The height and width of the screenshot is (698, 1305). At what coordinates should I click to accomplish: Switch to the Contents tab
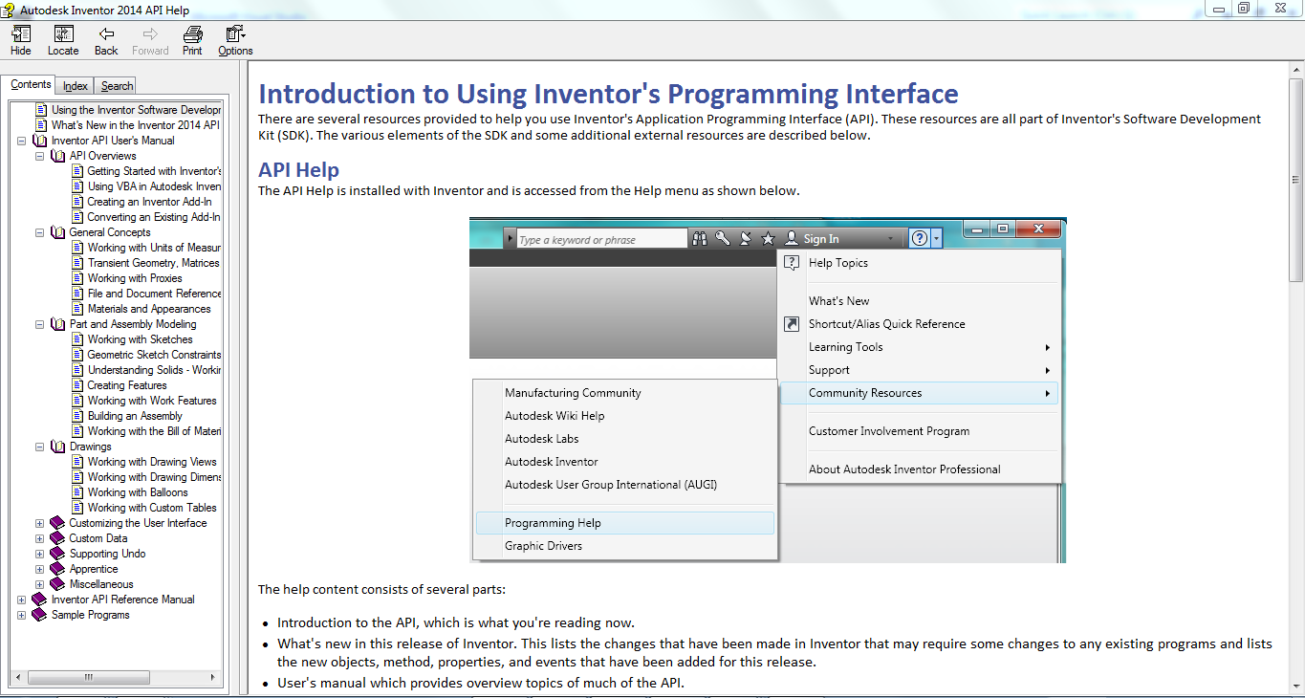(x=31, y=85)
